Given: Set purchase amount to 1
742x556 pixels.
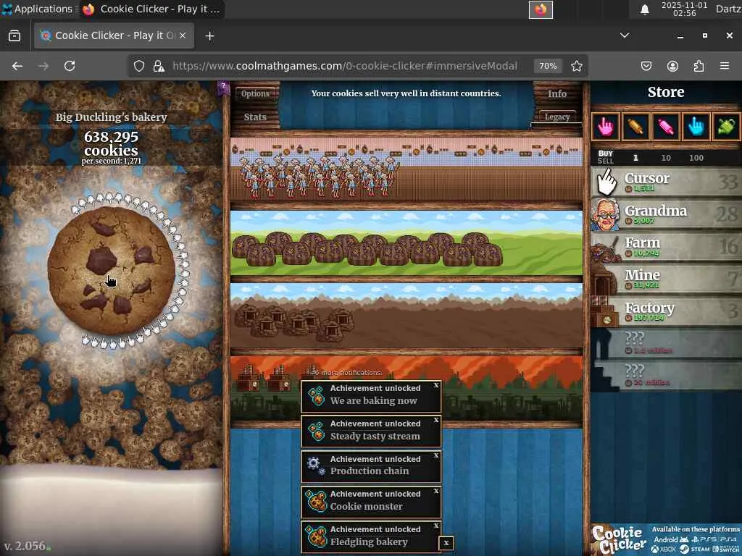Looking at the screenshot, I should (x=635, y=157).
